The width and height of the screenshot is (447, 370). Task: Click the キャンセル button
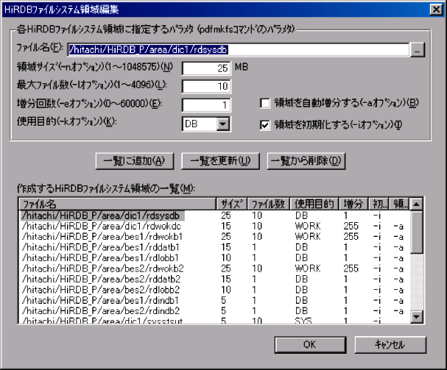click(390, 345)
